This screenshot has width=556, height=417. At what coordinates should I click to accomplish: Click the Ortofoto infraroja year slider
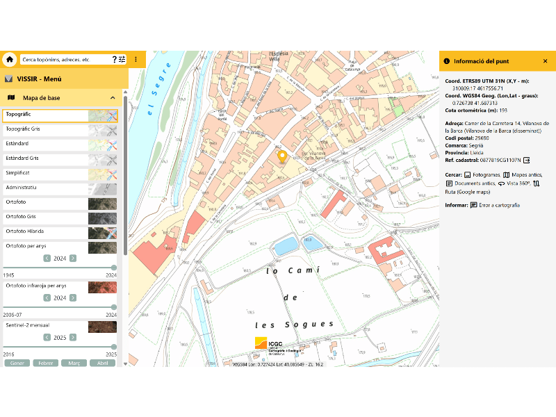pyautogui.click(x=60, y=306)
